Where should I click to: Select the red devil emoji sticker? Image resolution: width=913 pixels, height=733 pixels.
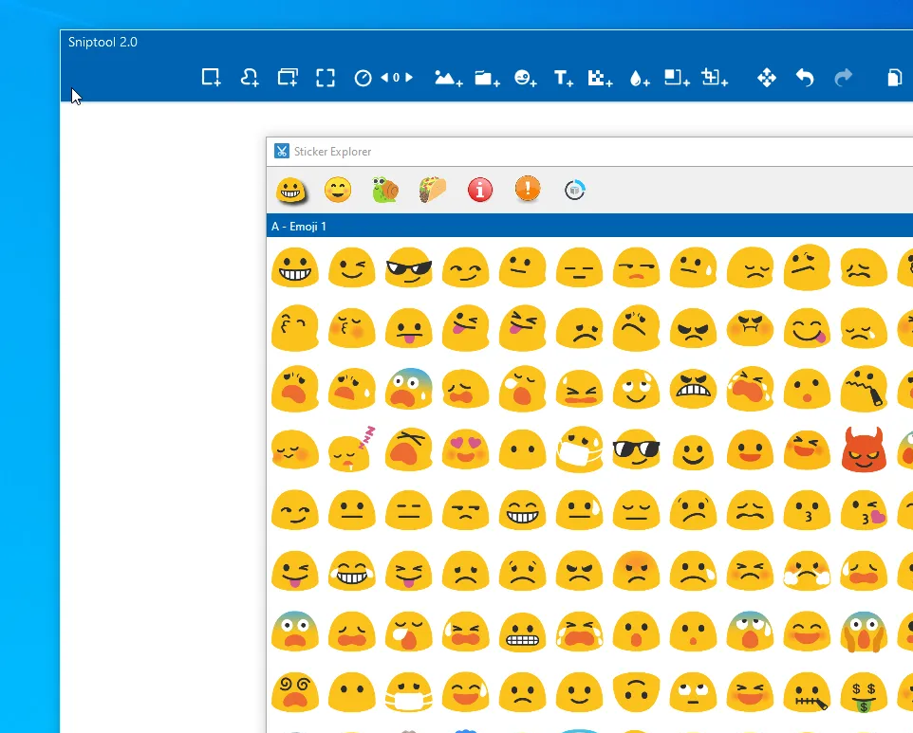(x=863, y=450)
